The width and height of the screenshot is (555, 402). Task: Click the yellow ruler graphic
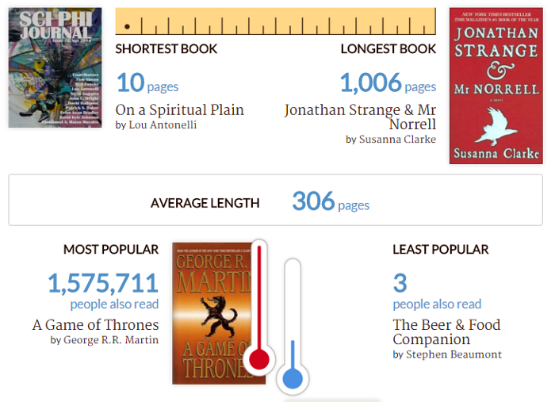tap(276, 21)
